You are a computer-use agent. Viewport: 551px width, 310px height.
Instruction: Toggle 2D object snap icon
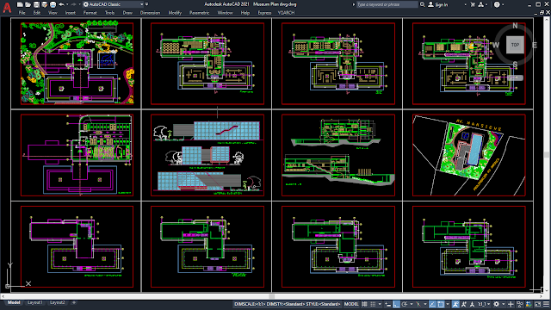point(442,304)
